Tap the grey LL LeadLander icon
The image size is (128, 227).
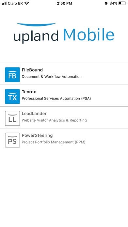pos(12,118)
